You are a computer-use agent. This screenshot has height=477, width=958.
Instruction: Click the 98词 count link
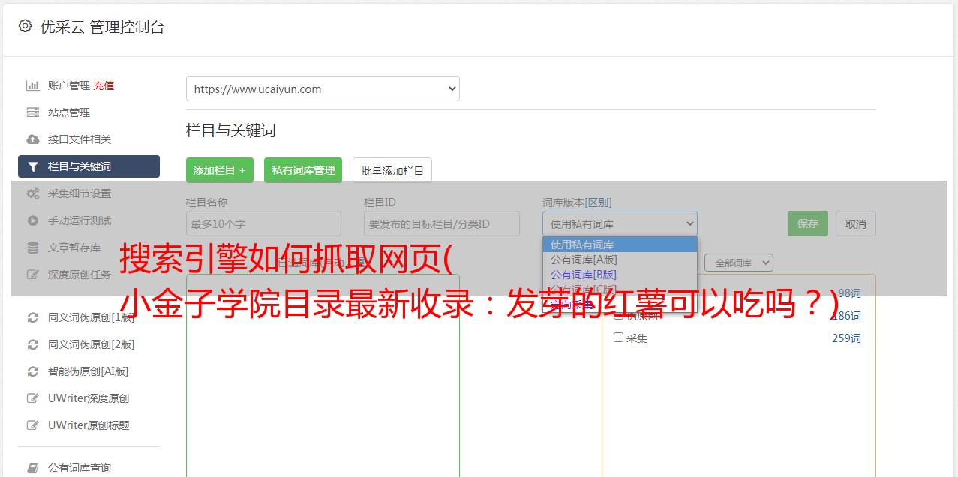coord(849,293)
